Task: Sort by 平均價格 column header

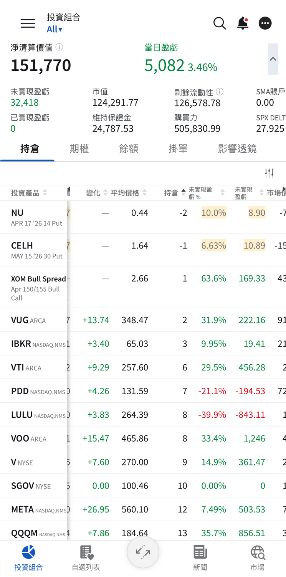Action: tap(129, 193)
